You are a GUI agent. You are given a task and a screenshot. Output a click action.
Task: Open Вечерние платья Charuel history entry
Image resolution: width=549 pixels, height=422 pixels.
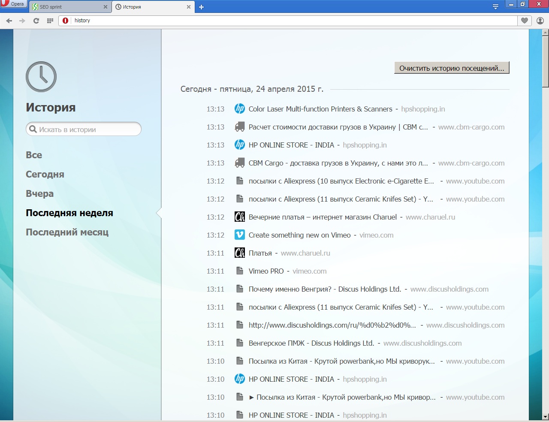323,217
